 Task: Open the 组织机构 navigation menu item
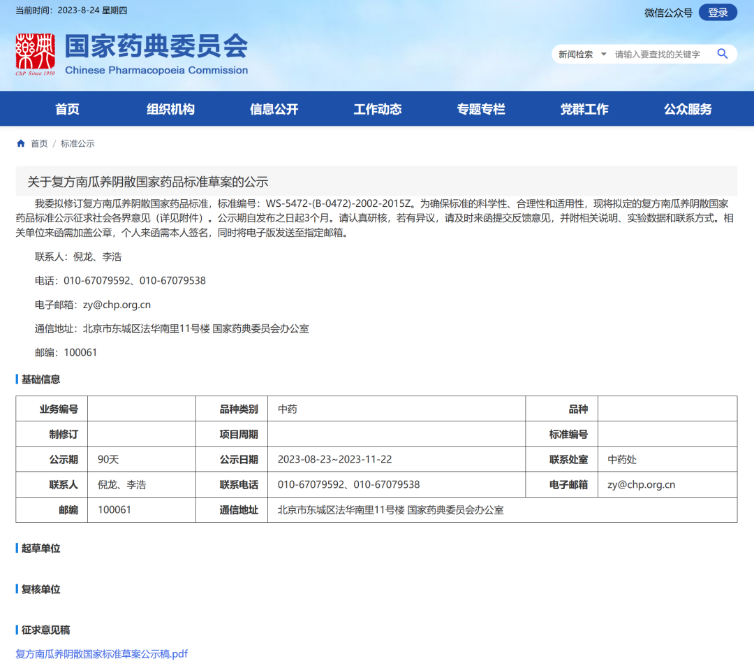click(171, 109)
